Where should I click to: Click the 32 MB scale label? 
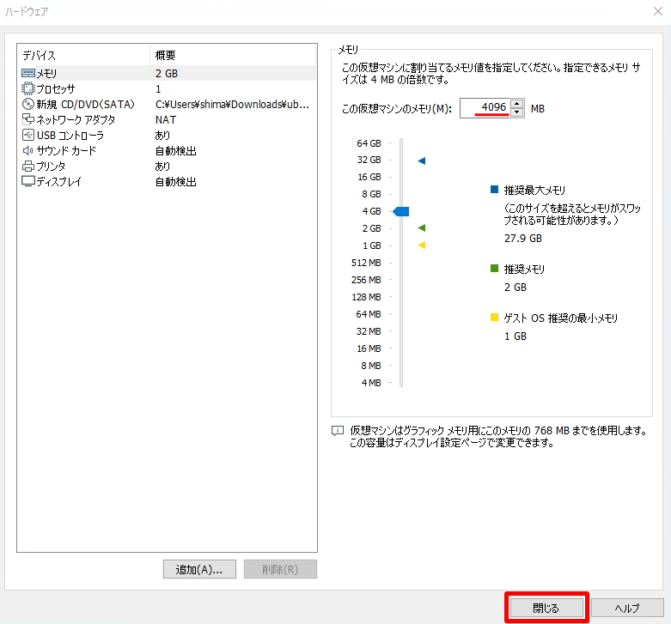pos(369,331)
